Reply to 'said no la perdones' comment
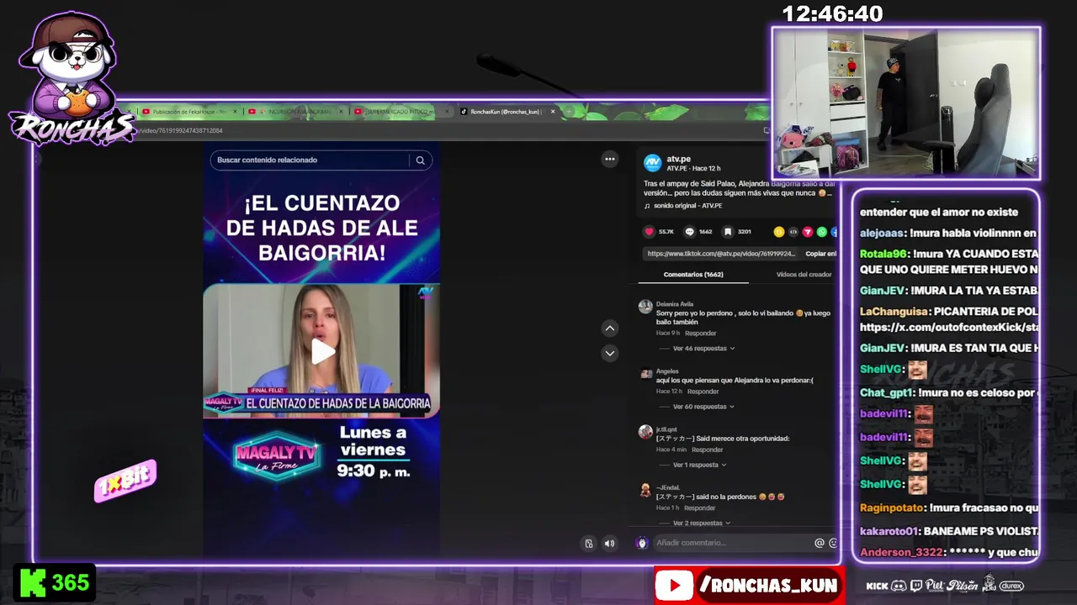1077x605 pixels. (700, 508)
